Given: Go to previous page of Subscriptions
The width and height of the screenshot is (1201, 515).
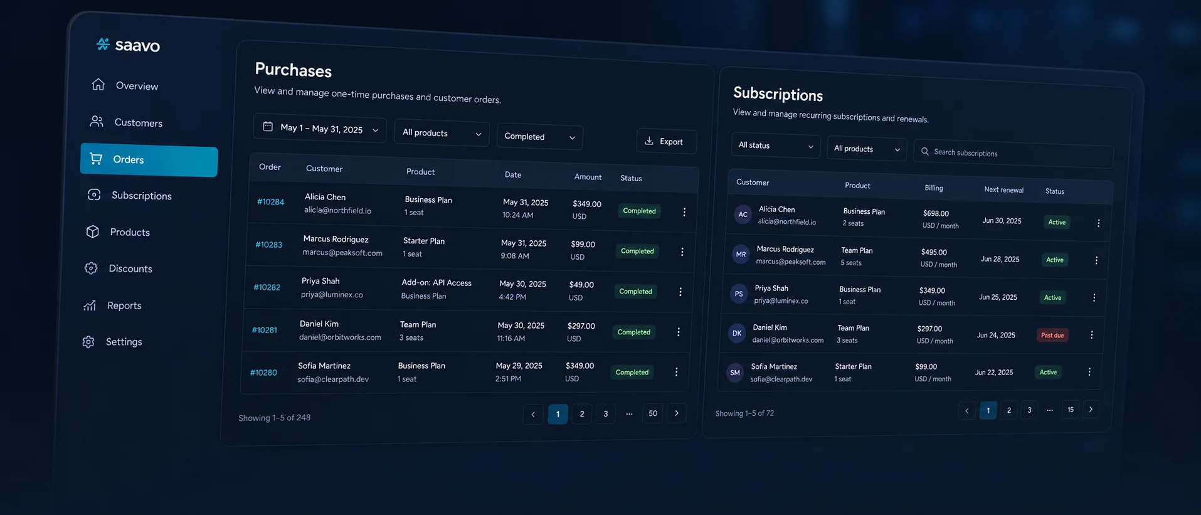Looking at the screenshot, I should 967,411.
